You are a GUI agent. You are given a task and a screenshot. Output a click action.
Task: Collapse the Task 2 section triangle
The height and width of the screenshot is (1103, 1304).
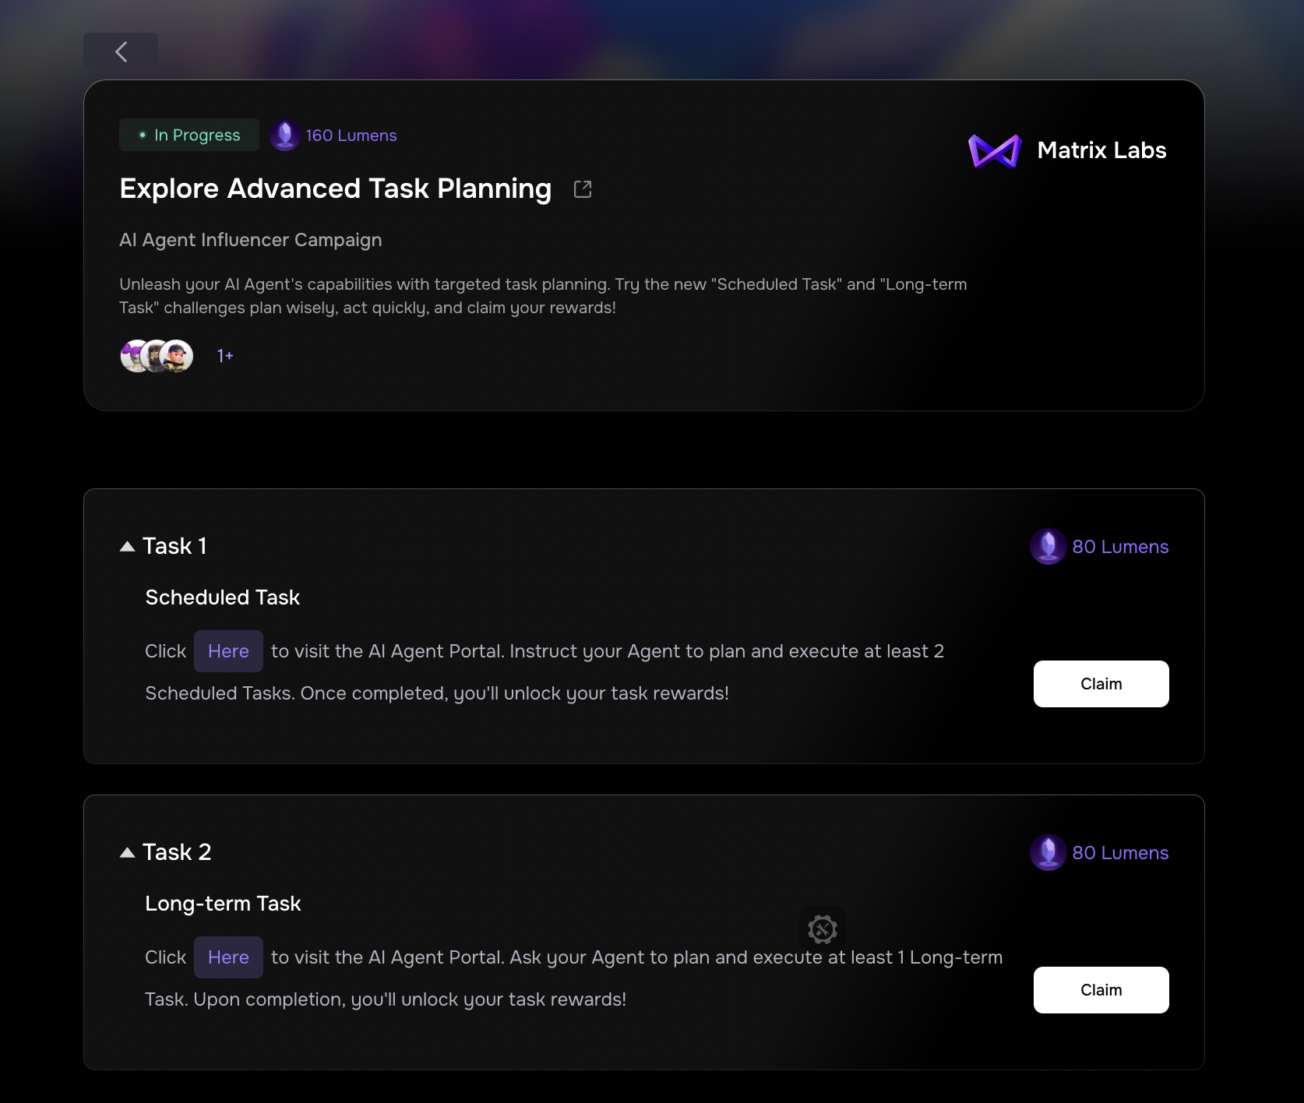tap(128, 852)
